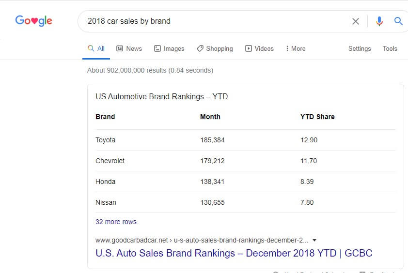Click the Videos play icon
The height and width of the screenshot is (273, 408).
(x=248, y=48)
